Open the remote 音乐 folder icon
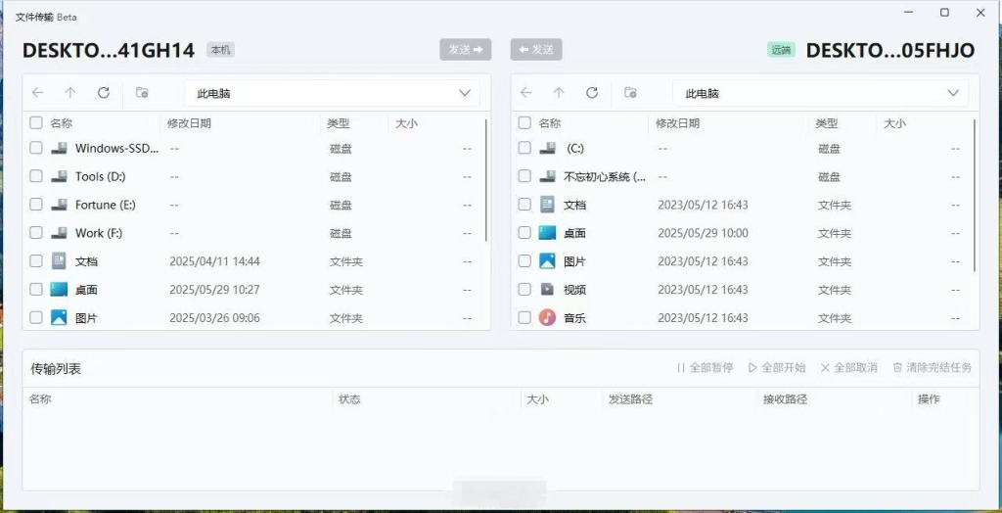Viewport: 1002px width, 513px height. point(548,318)
